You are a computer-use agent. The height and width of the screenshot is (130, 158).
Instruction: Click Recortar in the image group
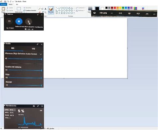27,8
